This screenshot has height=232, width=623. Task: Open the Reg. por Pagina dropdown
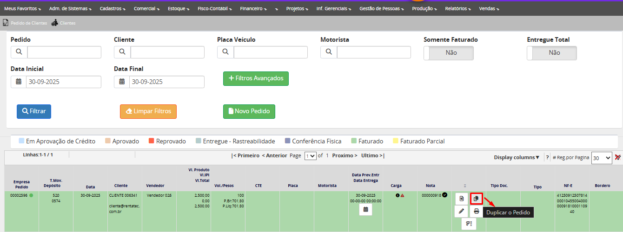601,158
